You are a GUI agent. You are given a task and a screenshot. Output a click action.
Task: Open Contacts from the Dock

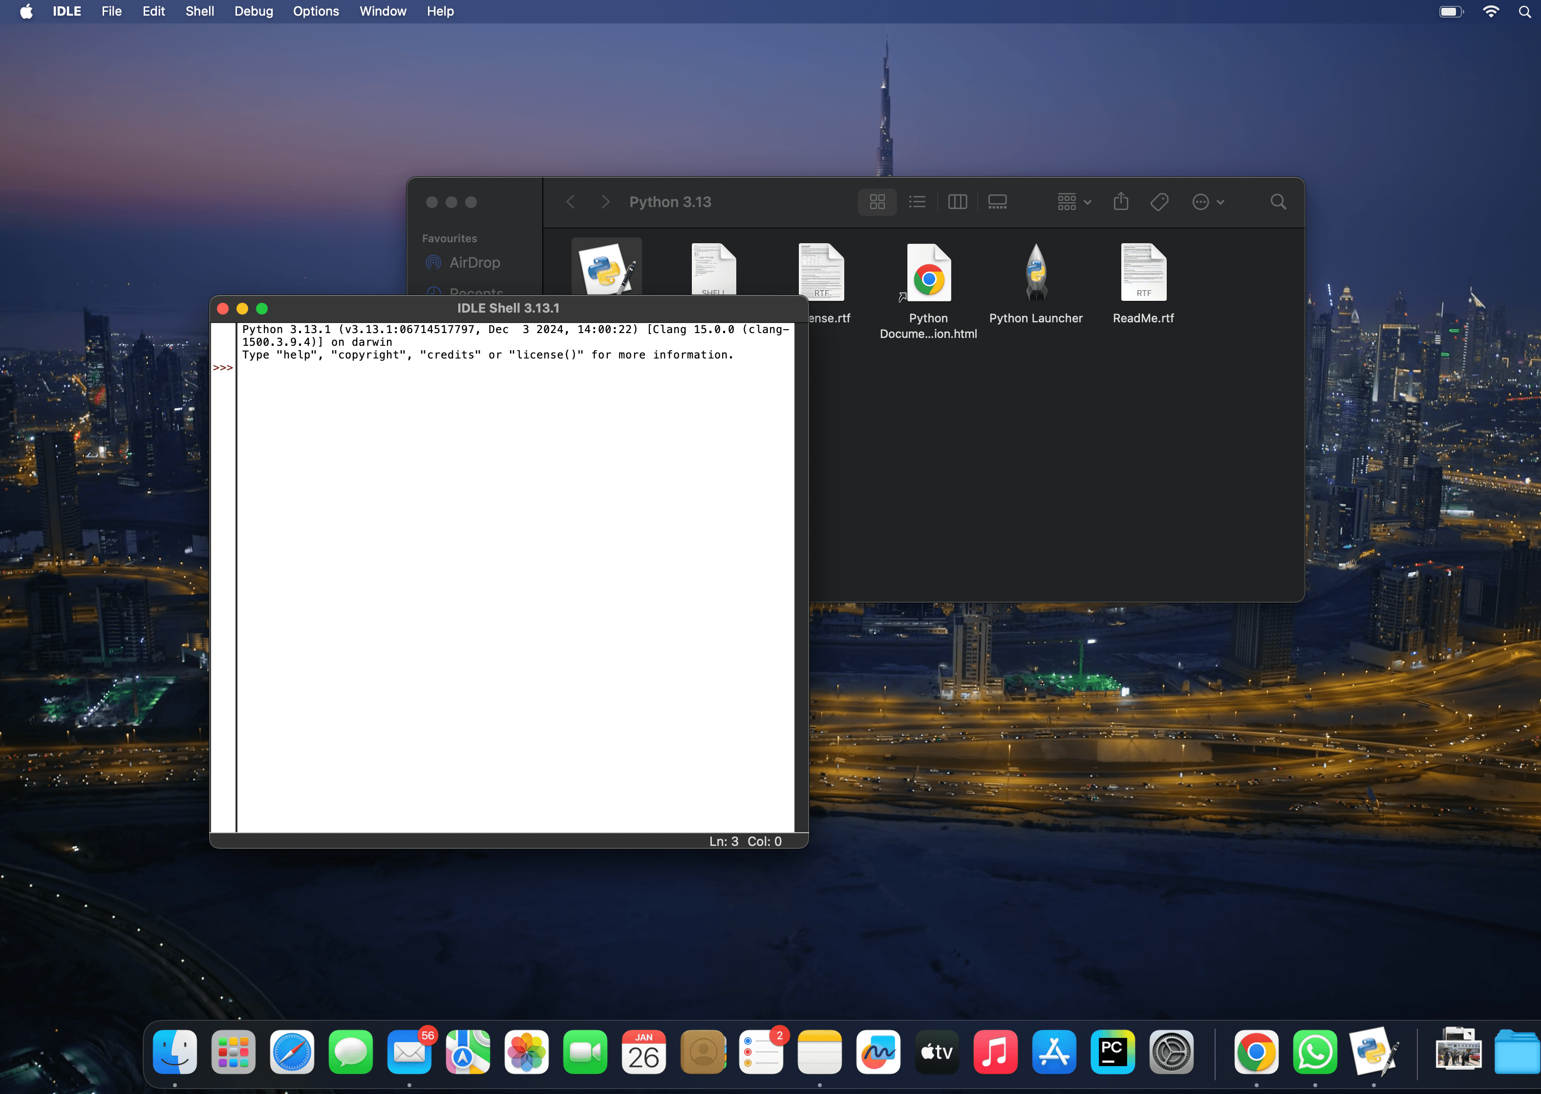[703, 1052]
